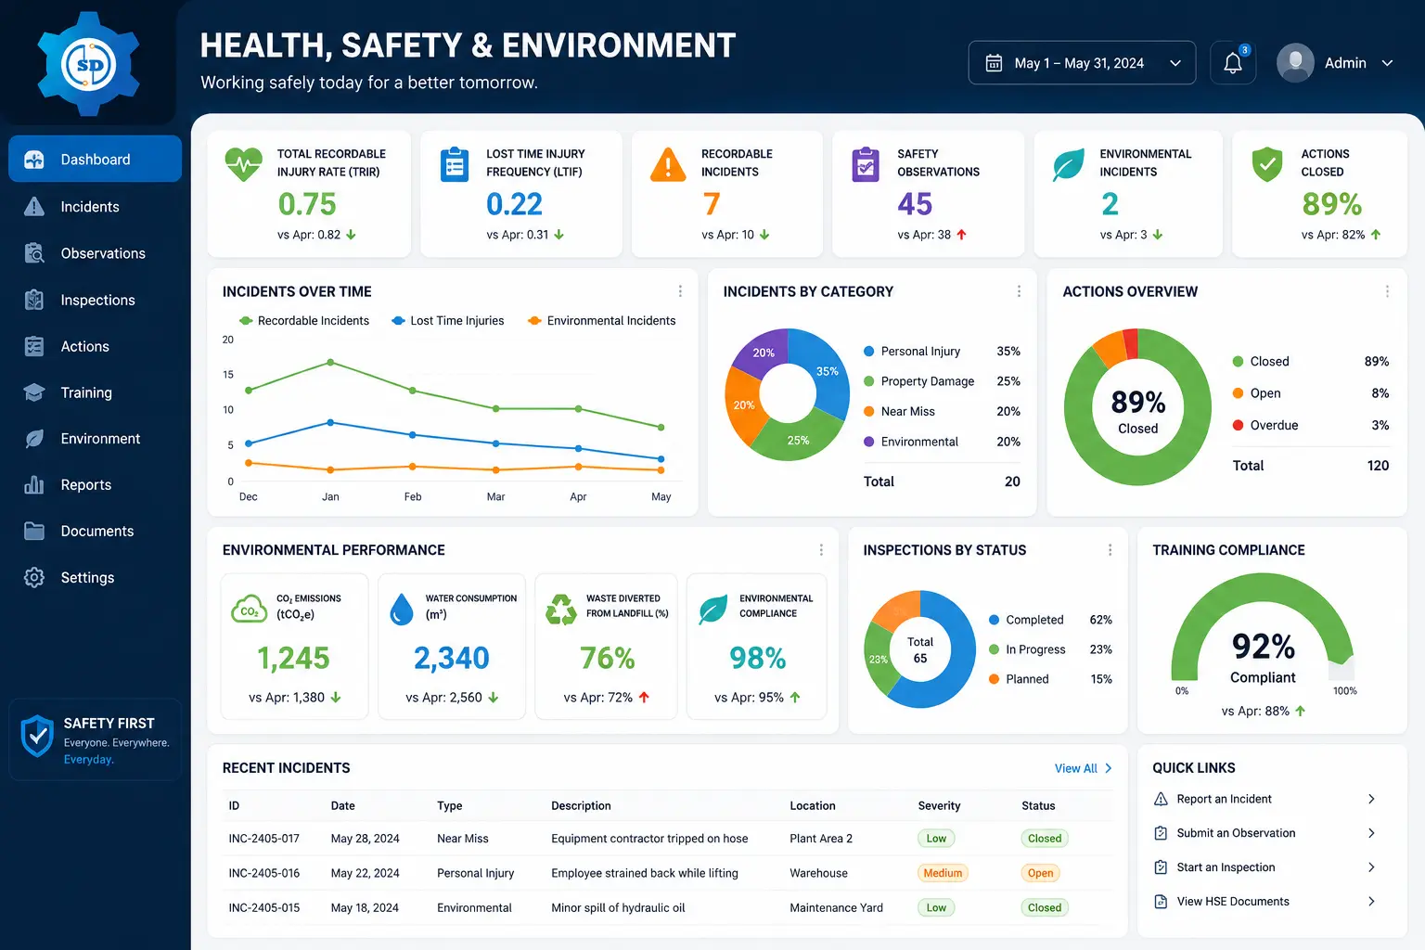Click the Training graduation cap icon
This screenshot has width=1425, height=950.
click(34, 392)
